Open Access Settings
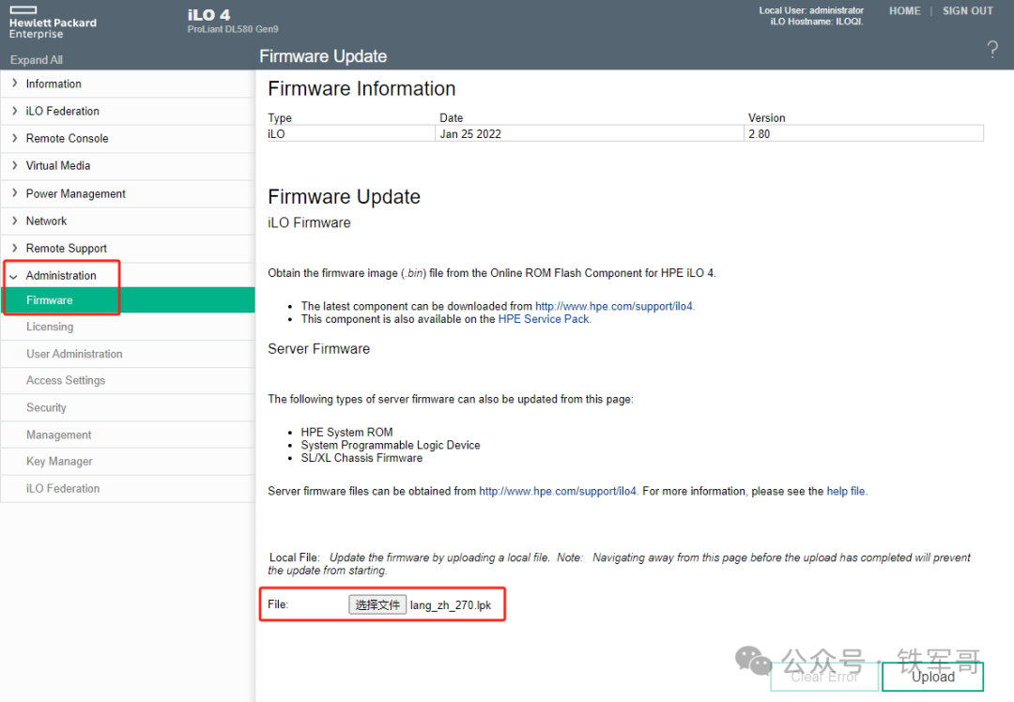 point(65,380)
